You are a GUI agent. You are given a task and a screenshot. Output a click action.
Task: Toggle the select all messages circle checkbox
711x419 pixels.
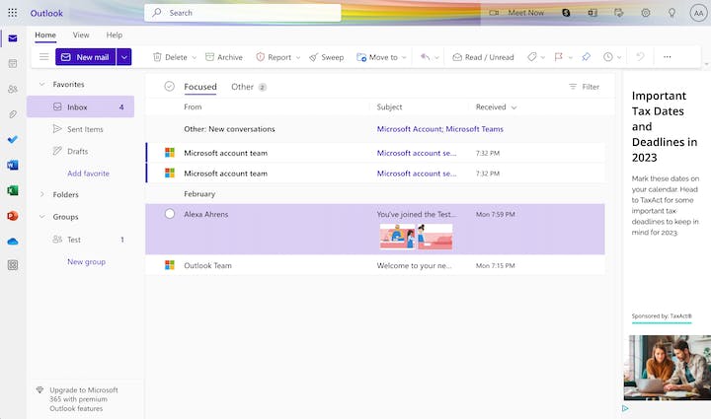(169, 86)
